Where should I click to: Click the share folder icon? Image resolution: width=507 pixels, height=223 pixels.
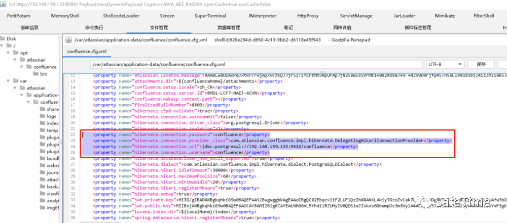click(x=43, y=109)
